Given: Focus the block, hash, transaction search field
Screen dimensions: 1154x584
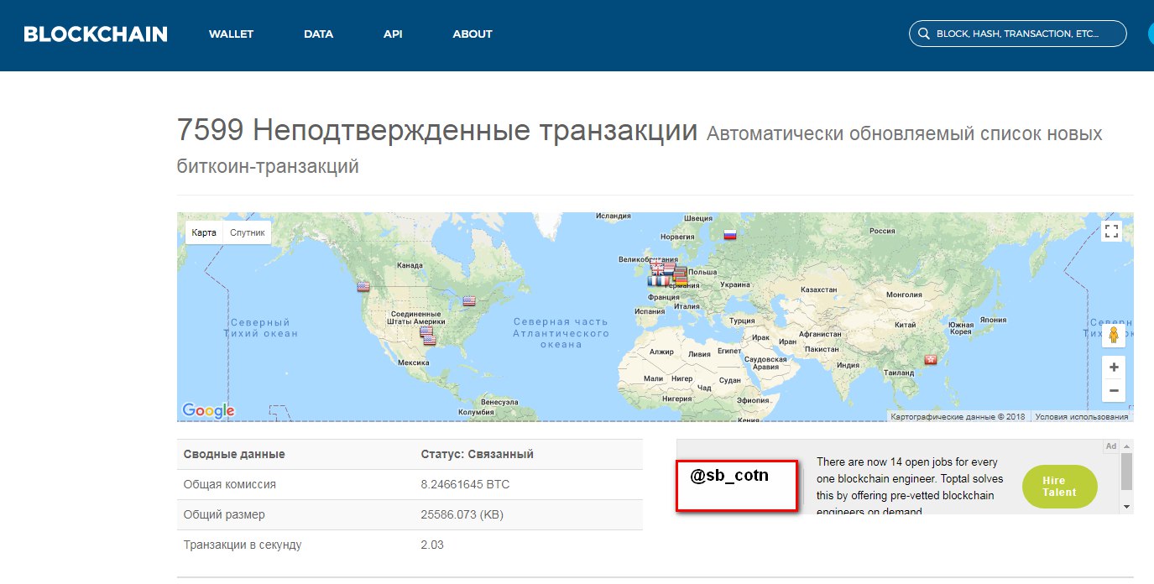Looking at the screenshot, I should click(x=1018, y=34).
